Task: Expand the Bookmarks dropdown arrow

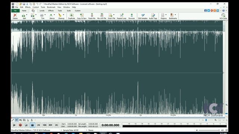Action: coord(175,15)
